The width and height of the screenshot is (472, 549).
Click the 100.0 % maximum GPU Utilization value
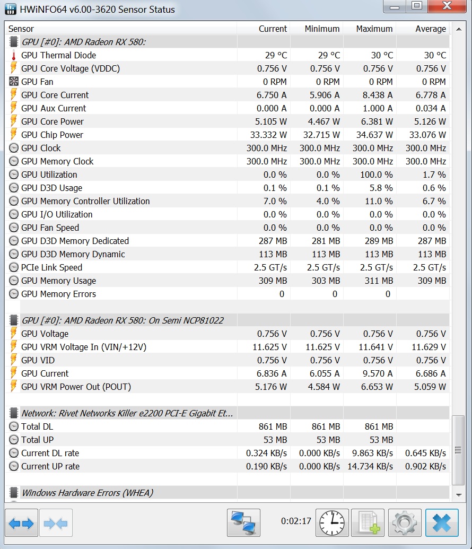(377, 175)
